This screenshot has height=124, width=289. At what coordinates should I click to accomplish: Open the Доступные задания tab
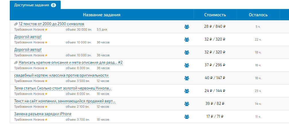35,5
